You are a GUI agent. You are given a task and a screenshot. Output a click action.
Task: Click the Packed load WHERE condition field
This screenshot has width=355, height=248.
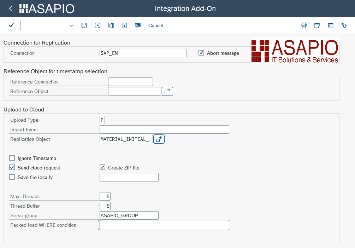tap(164, 225)
